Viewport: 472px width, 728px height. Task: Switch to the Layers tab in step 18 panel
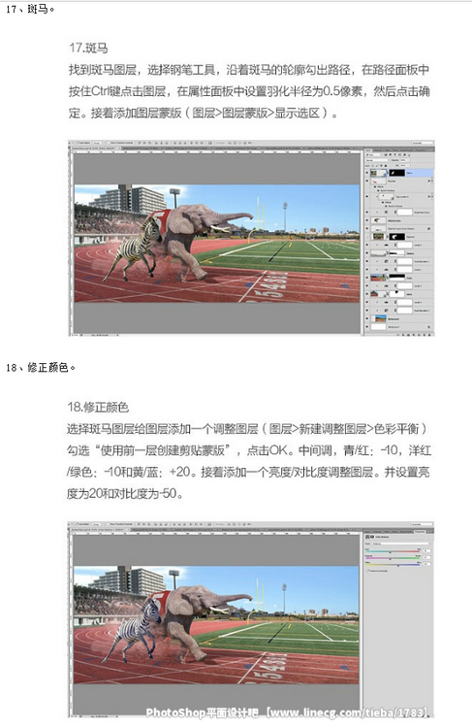tap(367, 532)
